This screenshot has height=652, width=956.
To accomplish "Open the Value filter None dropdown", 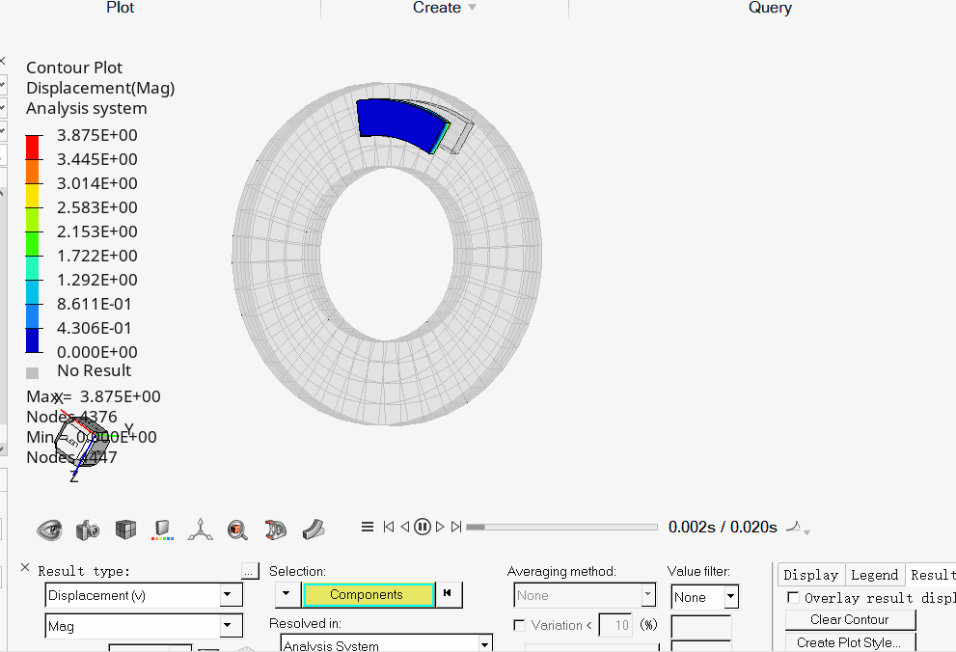I will (x=730, y=597).
